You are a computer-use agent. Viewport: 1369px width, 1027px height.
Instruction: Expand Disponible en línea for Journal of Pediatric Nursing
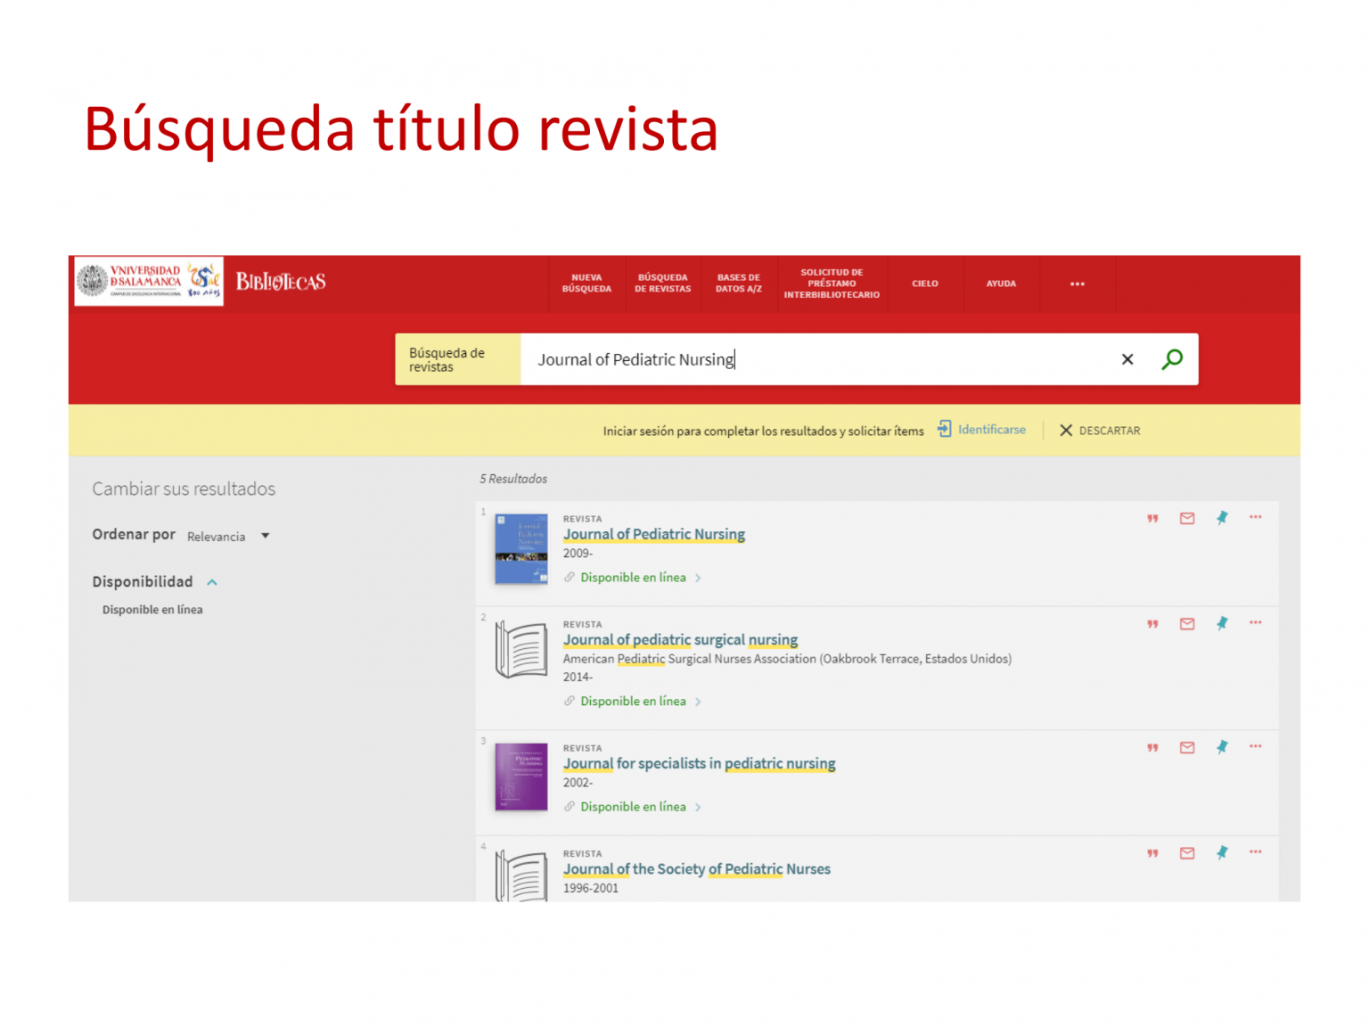[633, 578]
